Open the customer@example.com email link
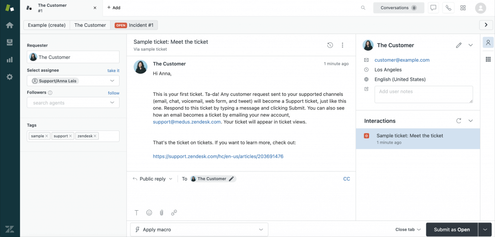 tap(402, 60)
